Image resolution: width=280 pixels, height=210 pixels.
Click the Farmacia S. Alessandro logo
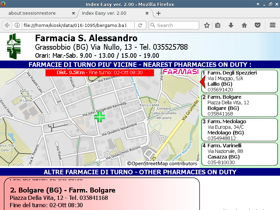point(15,47)
